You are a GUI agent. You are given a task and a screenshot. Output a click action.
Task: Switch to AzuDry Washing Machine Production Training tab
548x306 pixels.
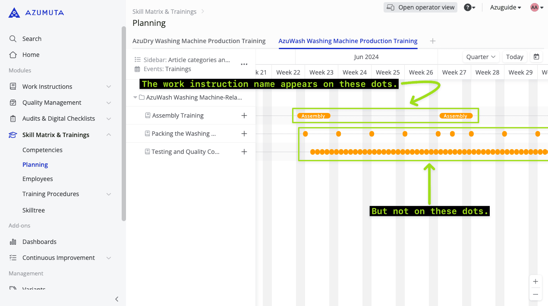[x=199, y=41]
